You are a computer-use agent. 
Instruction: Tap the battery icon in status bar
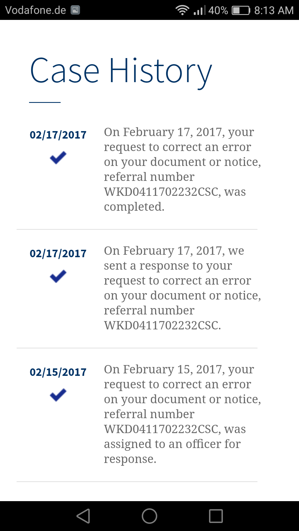(x=241, y=10)
